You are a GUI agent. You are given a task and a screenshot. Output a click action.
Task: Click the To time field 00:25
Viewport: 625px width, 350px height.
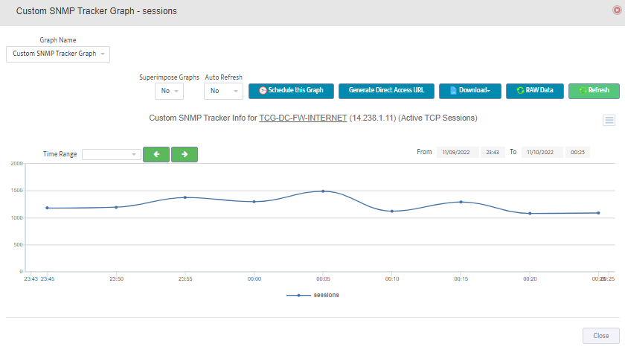click(577, 152)
